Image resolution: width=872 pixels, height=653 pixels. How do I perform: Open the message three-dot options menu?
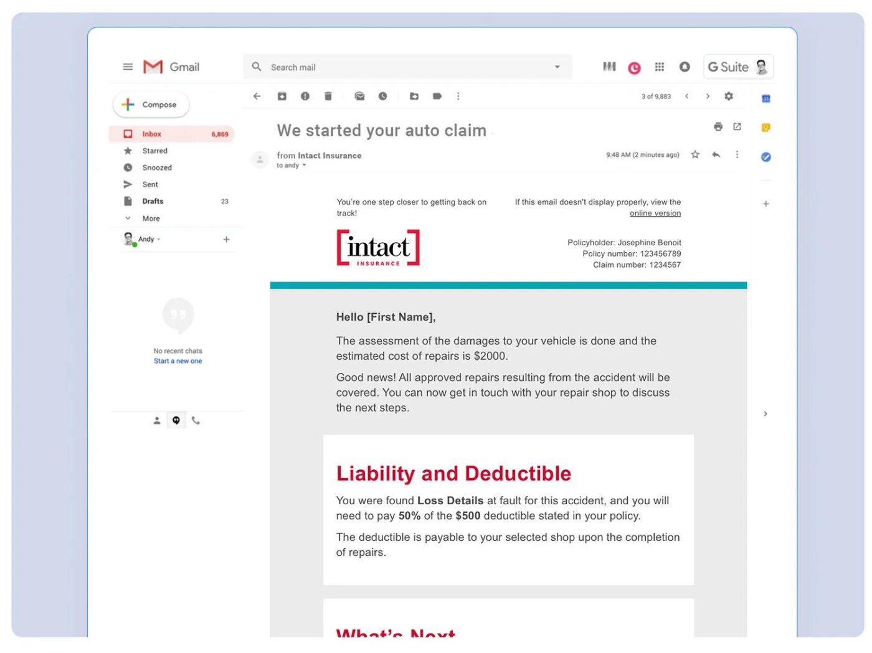click(737, 154)
